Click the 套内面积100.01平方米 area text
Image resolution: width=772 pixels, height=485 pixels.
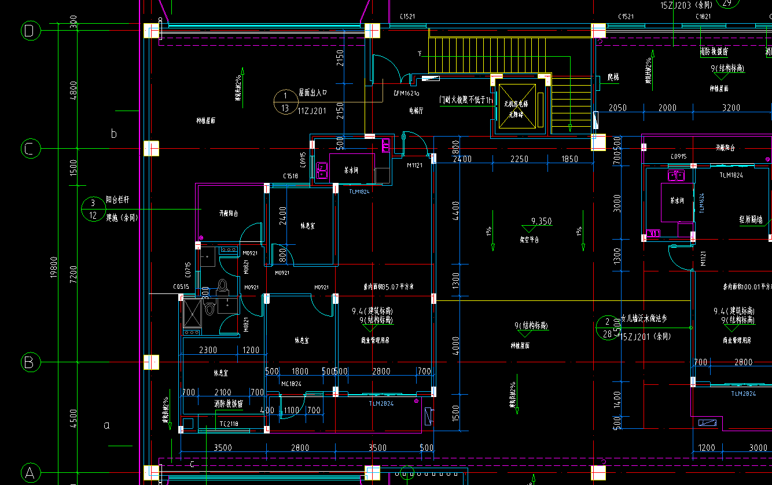click(747, 286)
